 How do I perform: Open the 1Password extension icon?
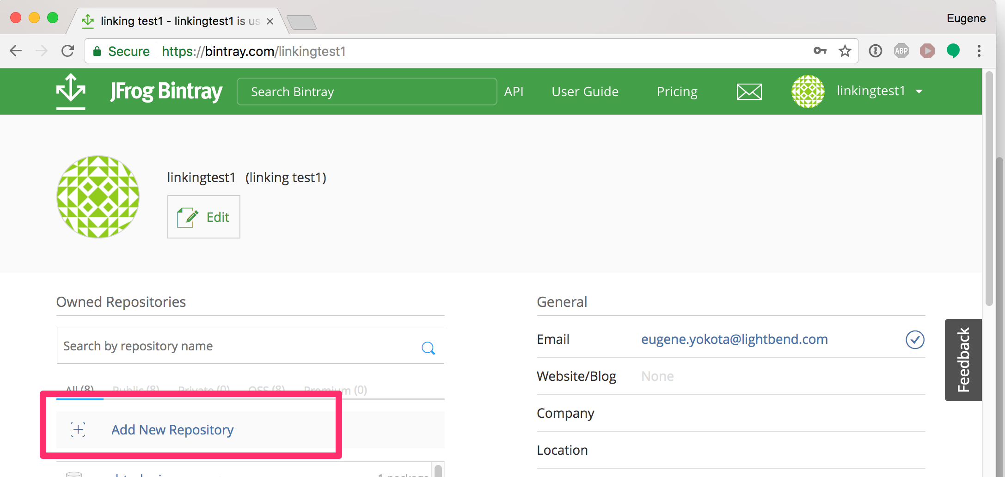click(x=876, y=51)
